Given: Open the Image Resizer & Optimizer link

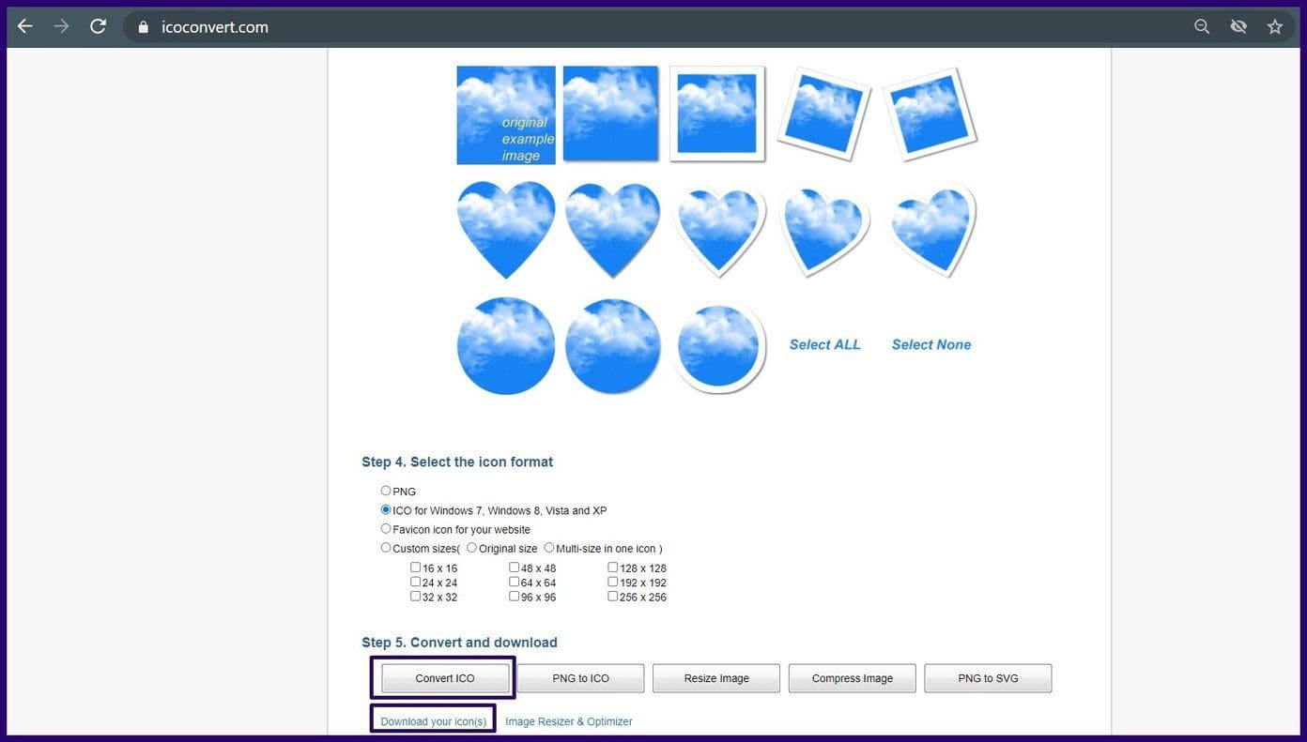Looking at the screenshot, I should coord(569,721).
